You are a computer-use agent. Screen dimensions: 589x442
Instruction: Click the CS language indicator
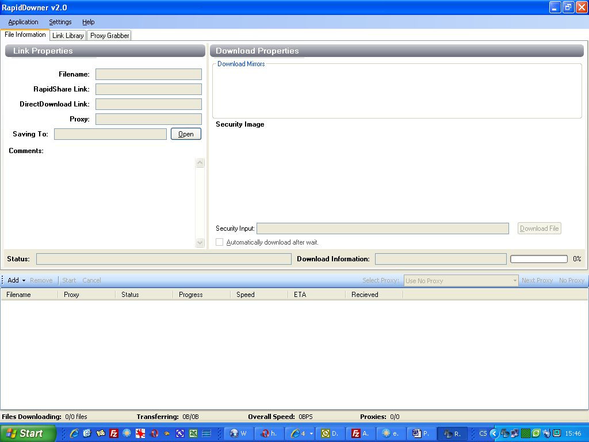point(483,433)
